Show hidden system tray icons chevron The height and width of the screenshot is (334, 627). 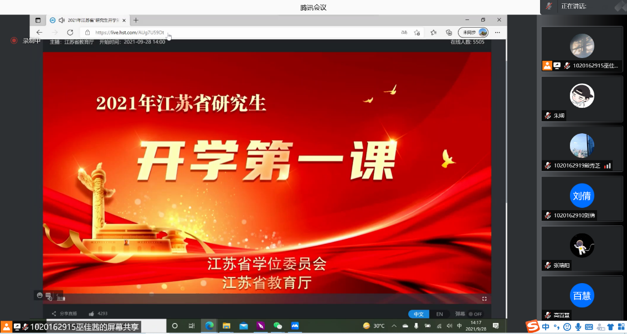(x=394, y=326)
